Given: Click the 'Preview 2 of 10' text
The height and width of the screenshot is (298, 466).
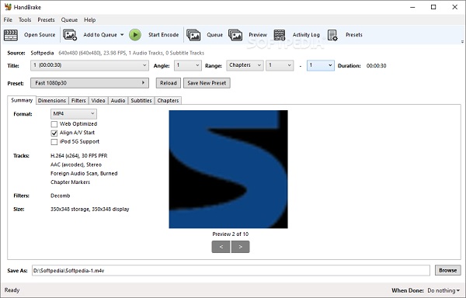Looking at the screenshot, I should (231, 234).
